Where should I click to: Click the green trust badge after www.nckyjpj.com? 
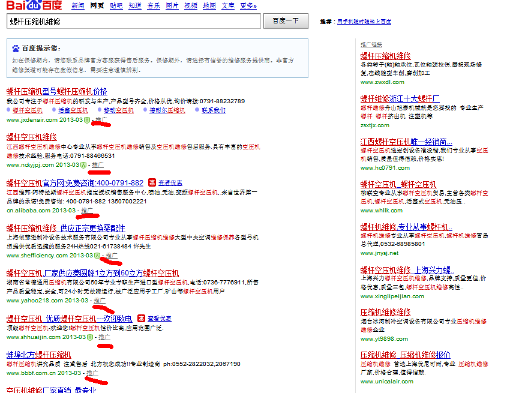click(x=83, y=165)
